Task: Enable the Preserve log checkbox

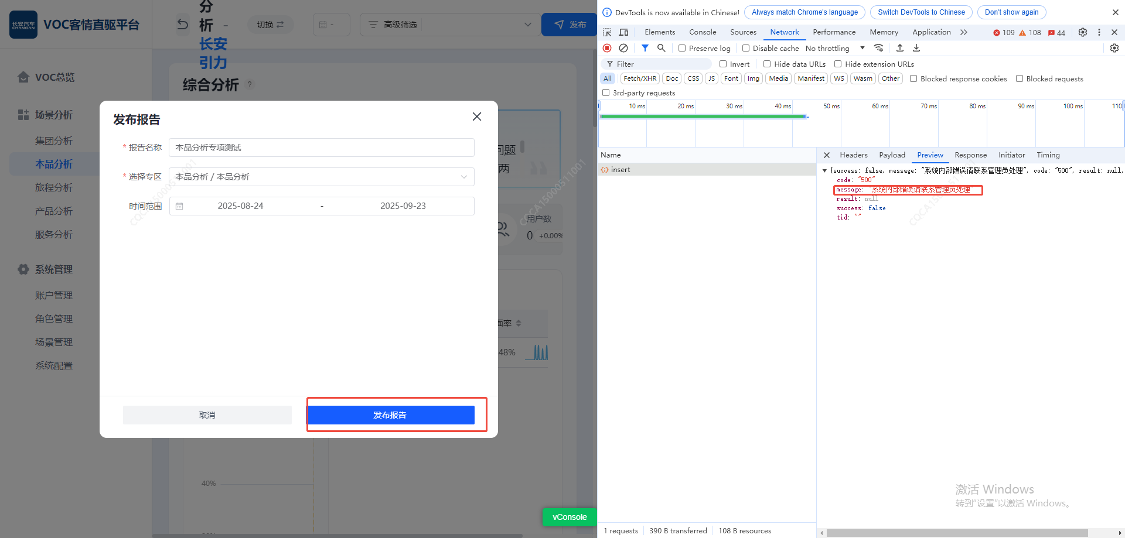Action: pos(682,49)
